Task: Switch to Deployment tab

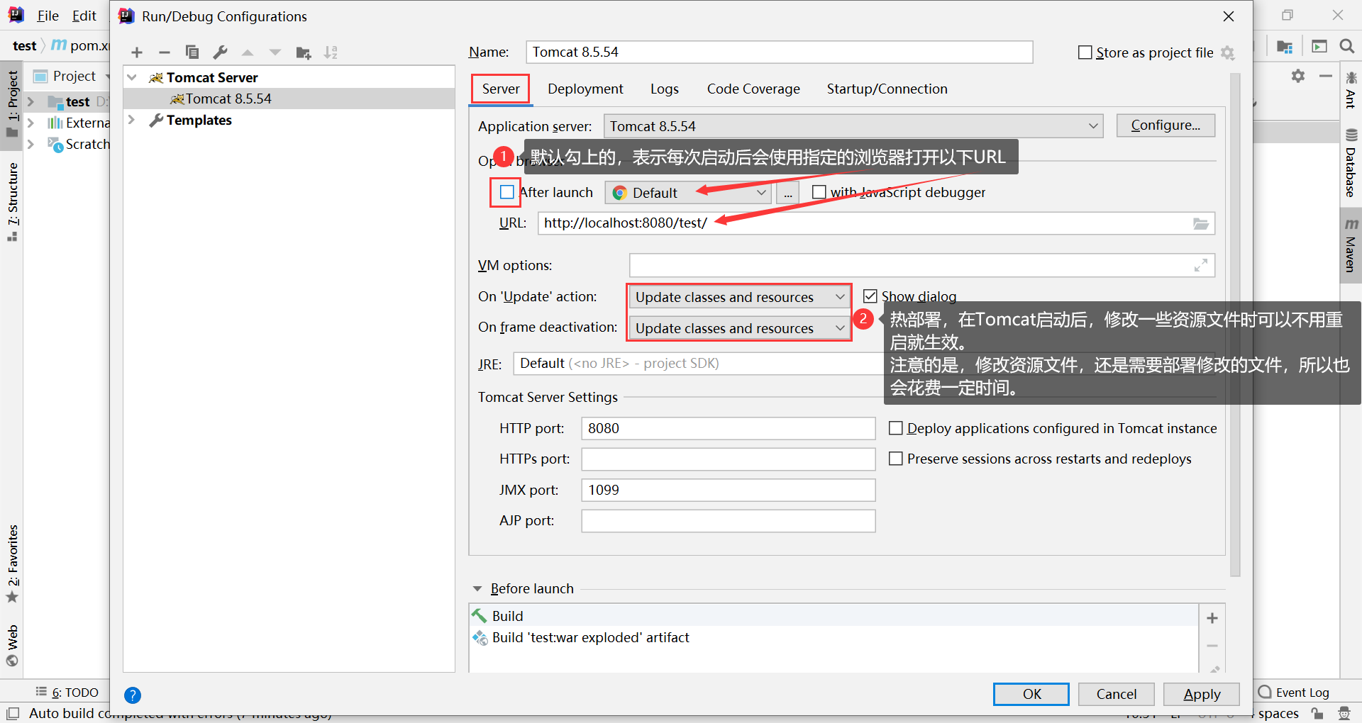Action: (585, 89)
